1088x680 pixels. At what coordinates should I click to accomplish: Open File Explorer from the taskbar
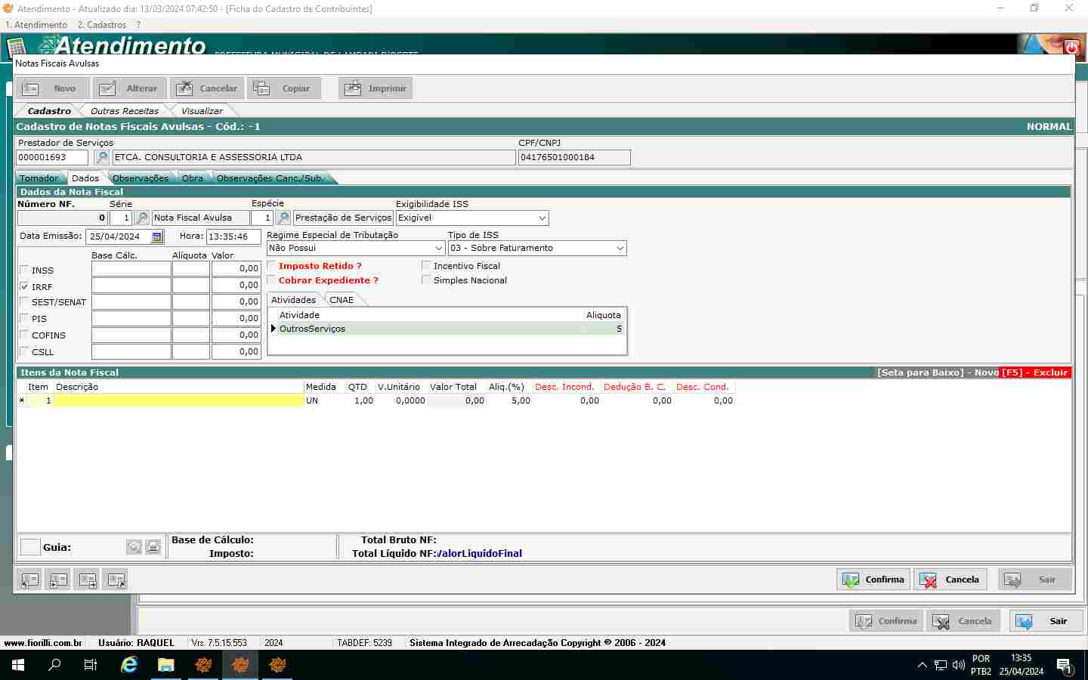165,665
